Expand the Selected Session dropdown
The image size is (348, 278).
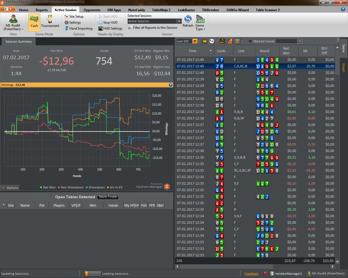point(179,21)
